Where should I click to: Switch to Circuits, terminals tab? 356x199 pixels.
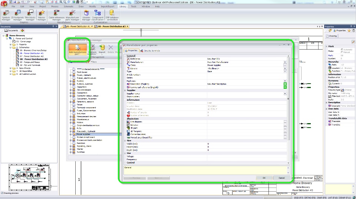(x=150, y=51)
